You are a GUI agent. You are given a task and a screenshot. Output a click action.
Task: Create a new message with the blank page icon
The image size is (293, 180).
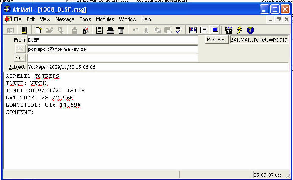pos(39,30)
